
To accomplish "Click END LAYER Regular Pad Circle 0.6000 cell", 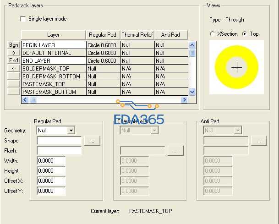I will 104,61.
